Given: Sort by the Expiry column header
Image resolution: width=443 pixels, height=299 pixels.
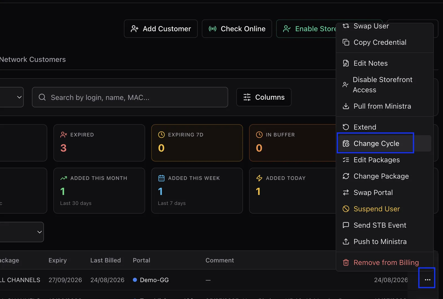Looking at the screenshot, I should [58, 260].
